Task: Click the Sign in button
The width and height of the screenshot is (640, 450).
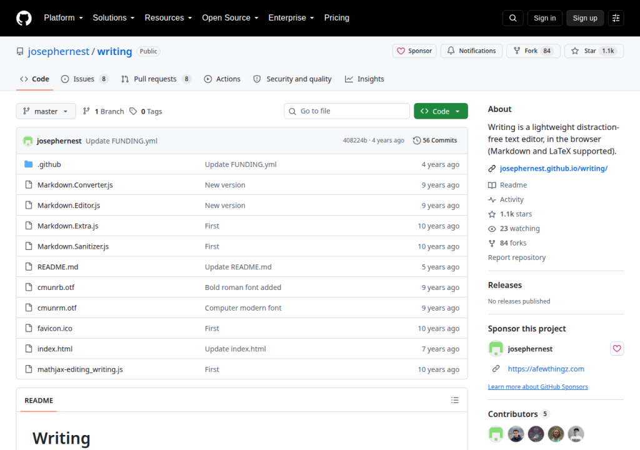Action: click(544, 18)
